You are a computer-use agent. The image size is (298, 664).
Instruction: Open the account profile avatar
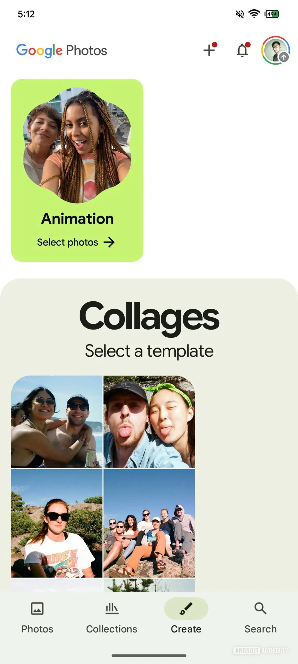click(x=275, y=50)
